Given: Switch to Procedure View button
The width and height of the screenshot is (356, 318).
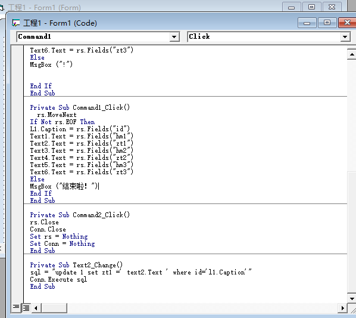Looking at the screenshot, I should 16,308.
